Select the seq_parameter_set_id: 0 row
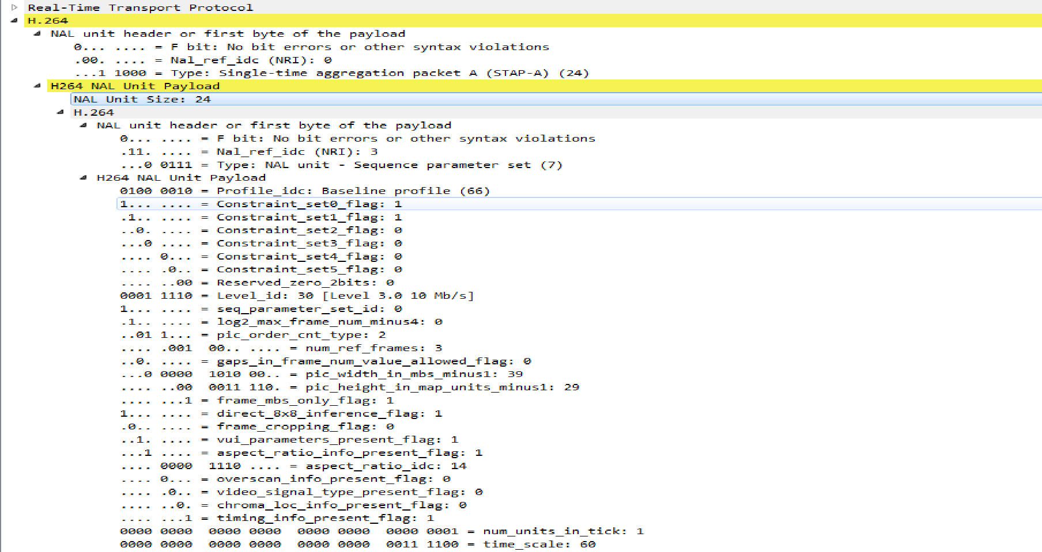Screen dimensions: 1042x552 [x=261, y=309]
